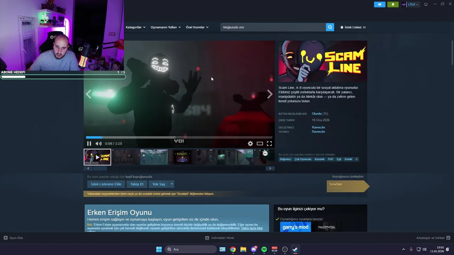
Task: Click Steam icon in taskbar
Action: 295,249
